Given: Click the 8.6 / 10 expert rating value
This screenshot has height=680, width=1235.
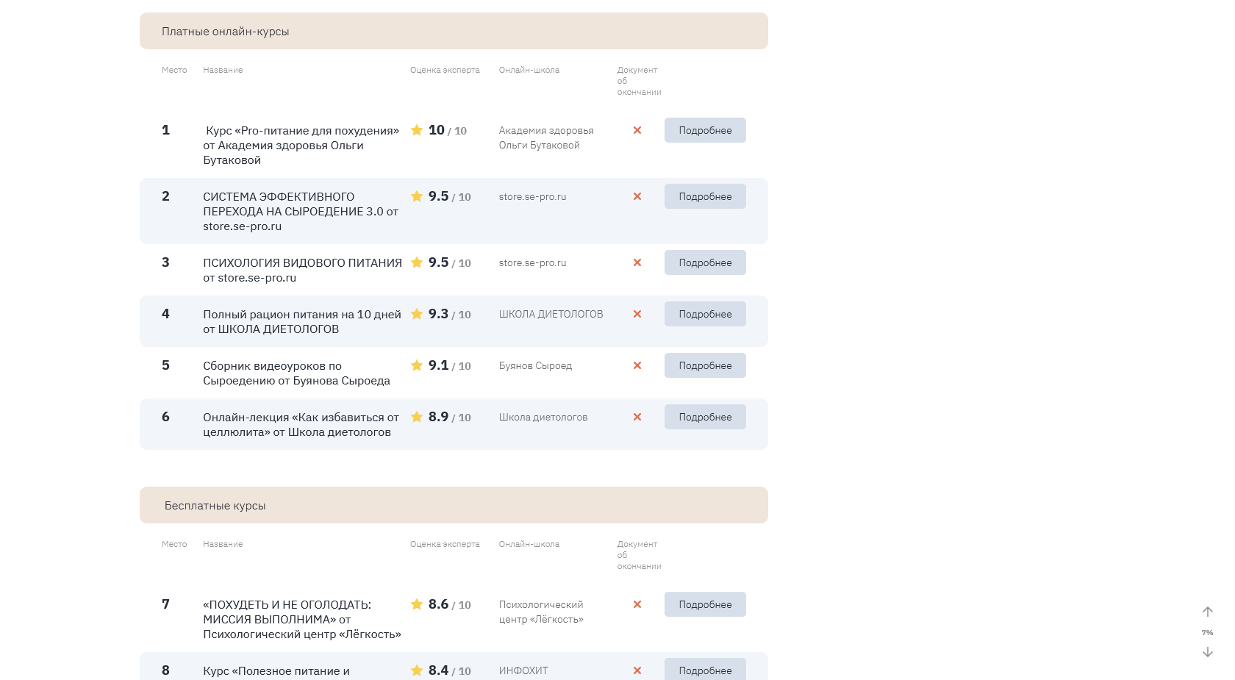Looking at the screenshot, I should coord(449,604).
